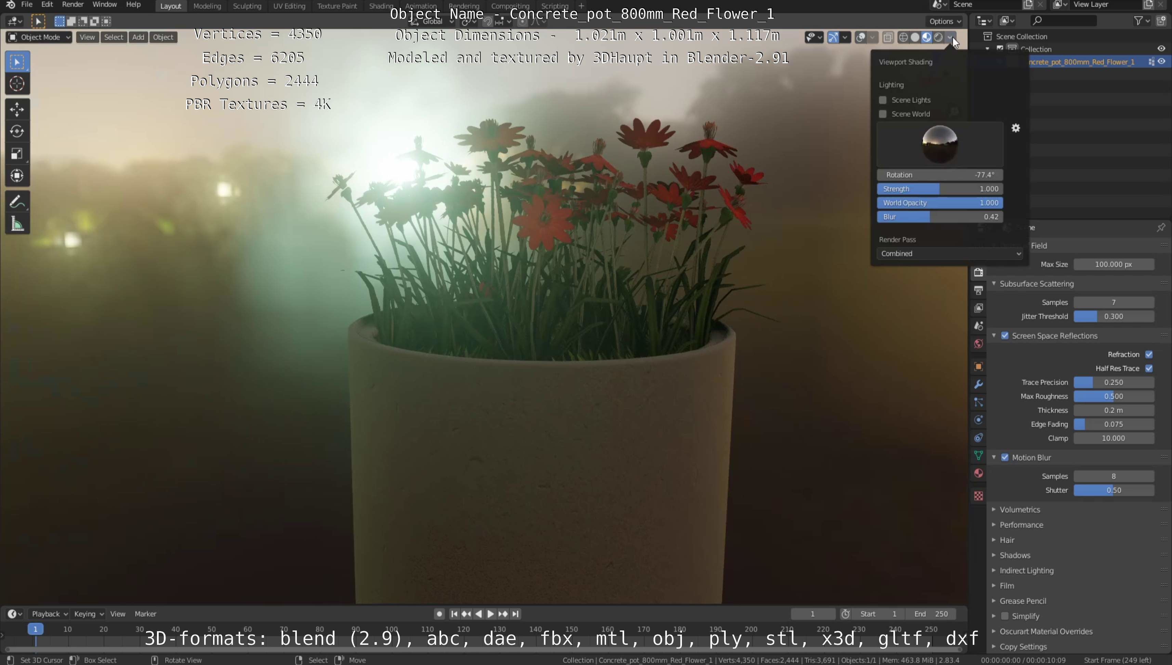Select the Transform tool
Screen dimensions: 1172x665
point(17,176)
